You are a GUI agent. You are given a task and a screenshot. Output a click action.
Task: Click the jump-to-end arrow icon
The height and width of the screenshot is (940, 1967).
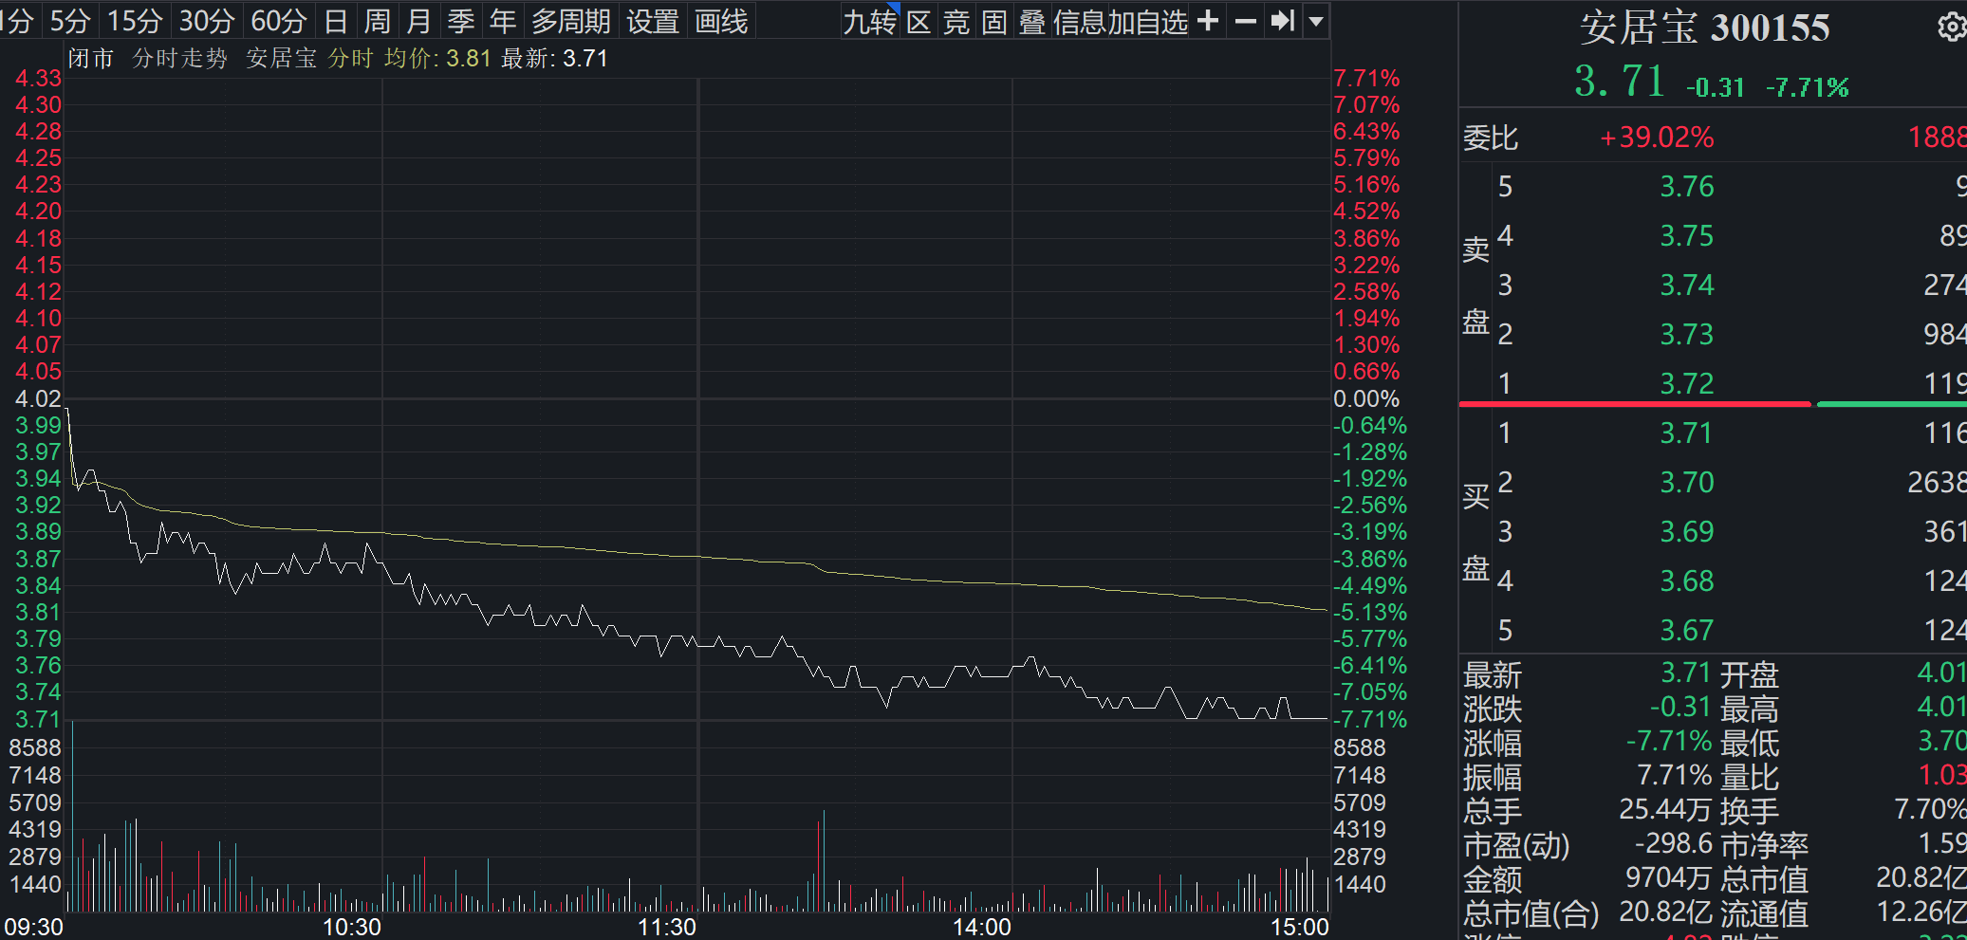click(1283, 21)
